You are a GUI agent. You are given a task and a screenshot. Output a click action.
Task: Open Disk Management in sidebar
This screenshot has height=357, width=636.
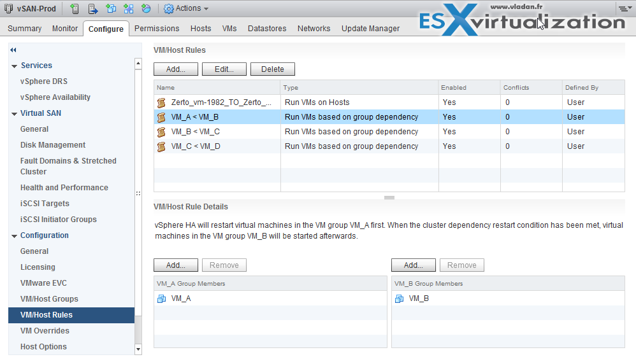click(53, 145)
